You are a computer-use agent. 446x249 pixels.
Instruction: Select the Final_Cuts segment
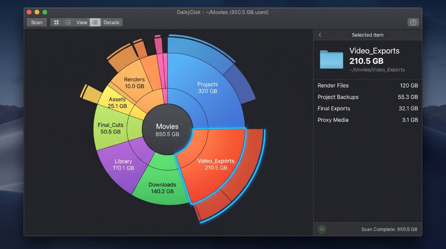click(x=110, y=128)
